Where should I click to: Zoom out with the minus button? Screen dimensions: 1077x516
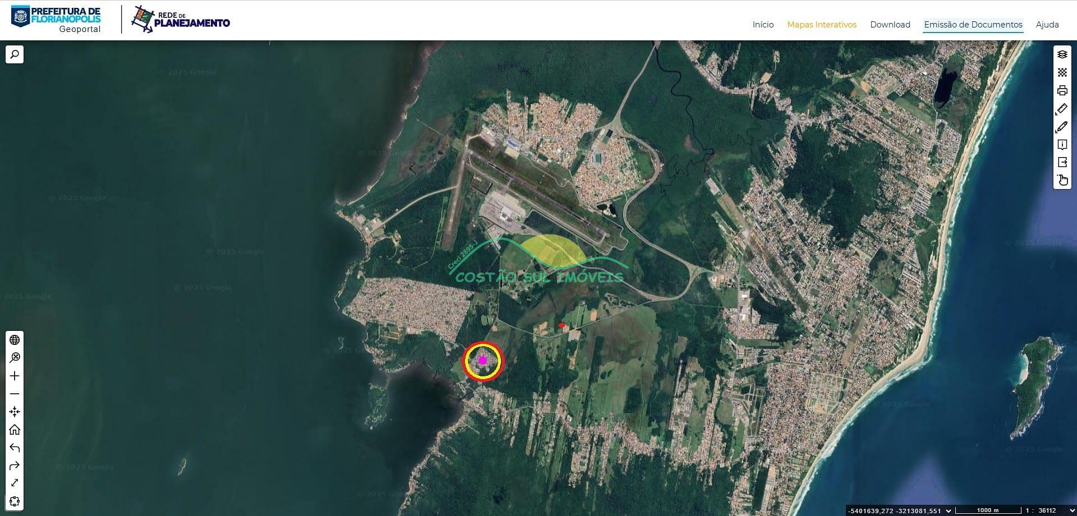(x=15, y=394)
